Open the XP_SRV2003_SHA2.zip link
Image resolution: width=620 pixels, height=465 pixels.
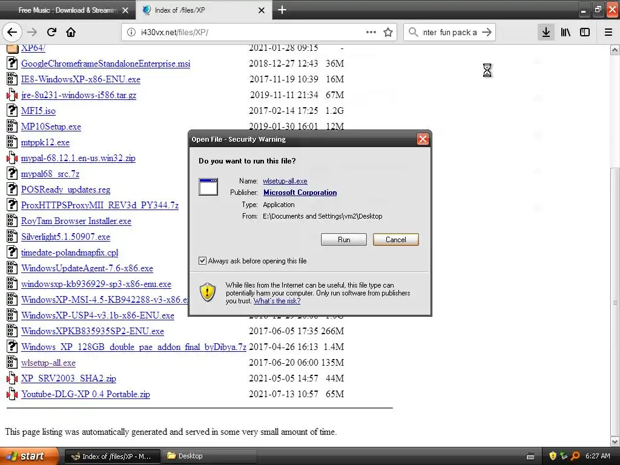tap(68, 378)
